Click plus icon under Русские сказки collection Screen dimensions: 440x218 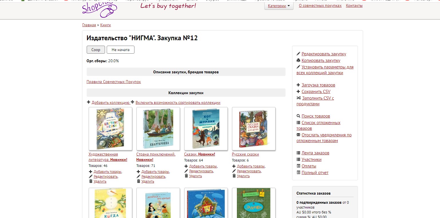click(x=234, y=166)
